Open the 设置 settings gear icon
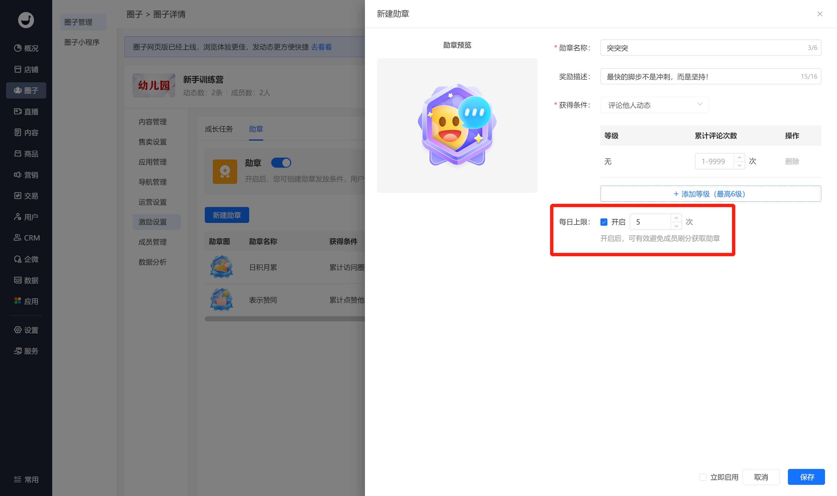This screenshot has width=837, height=496. click(x=18, y=330)
